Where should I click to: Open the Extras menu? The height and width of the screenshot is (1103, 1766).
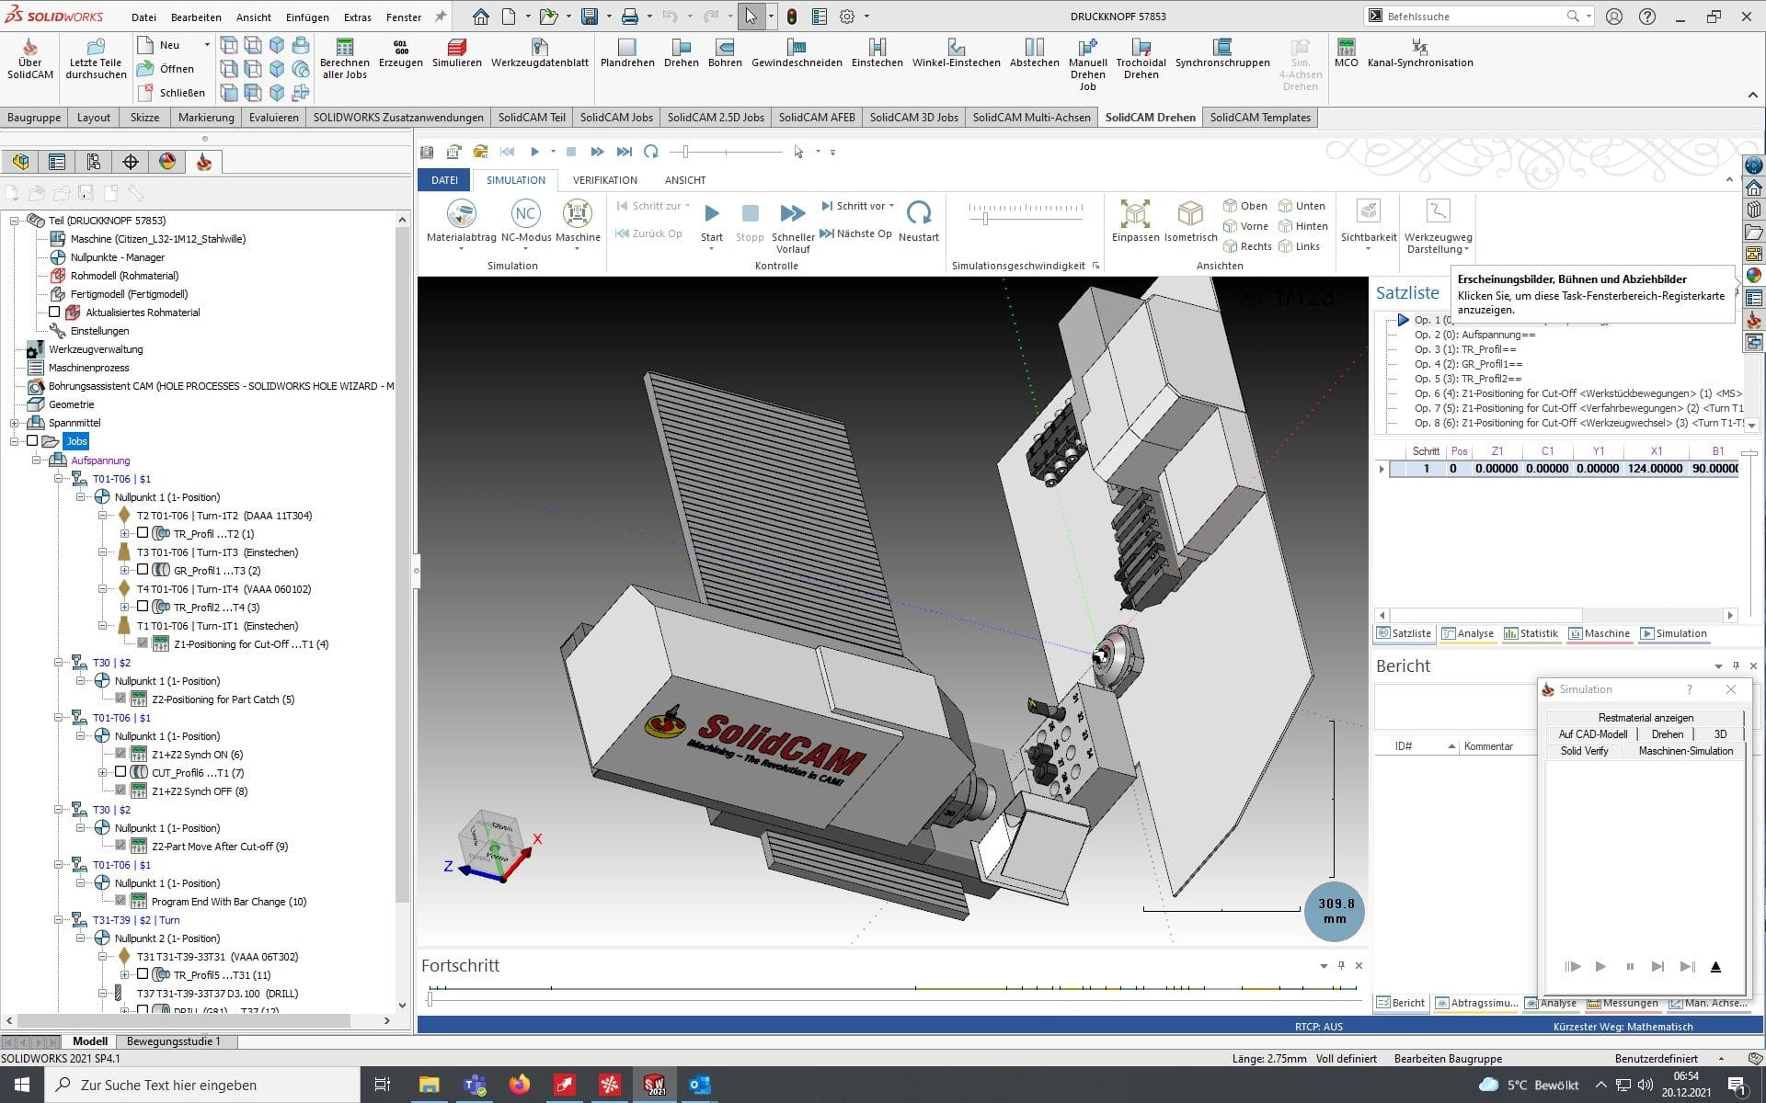tap(358, 17)
